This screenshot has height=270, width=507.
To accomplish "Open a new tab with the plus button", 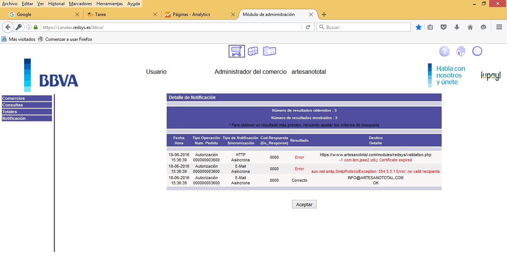I will (x=324, y=14).
